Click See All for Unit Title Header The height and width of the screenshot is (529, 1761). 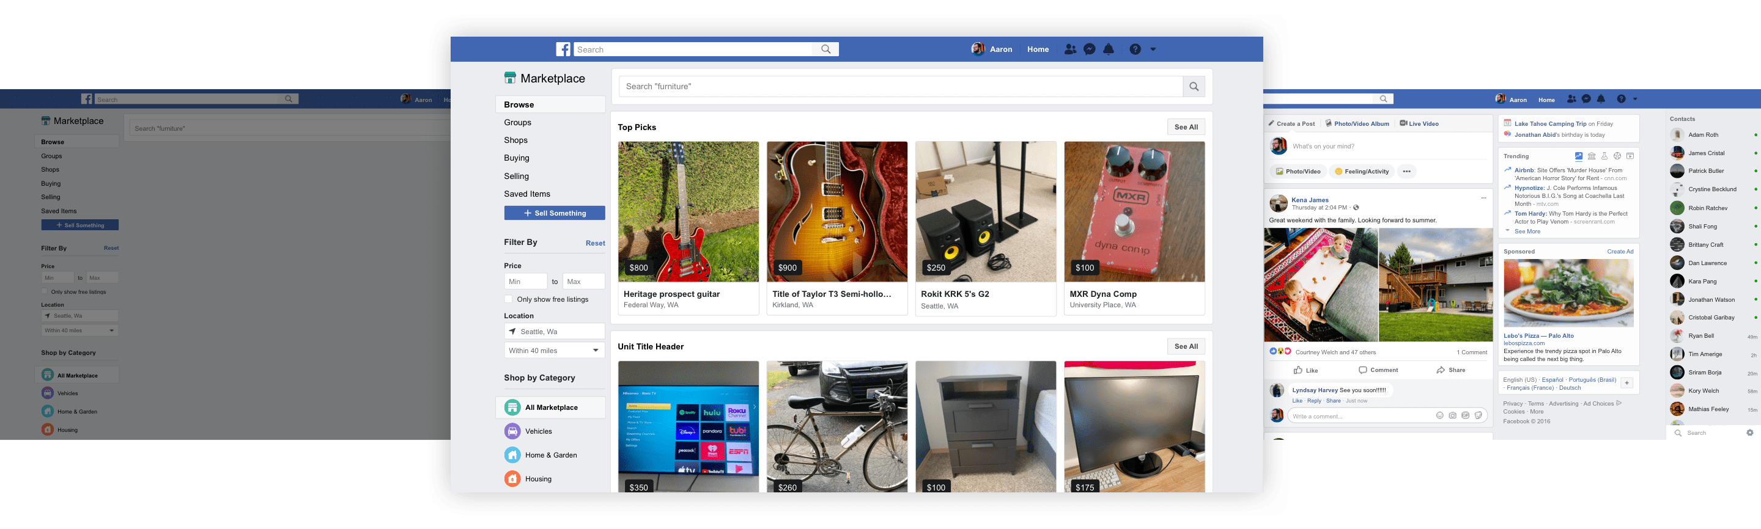1186,346
